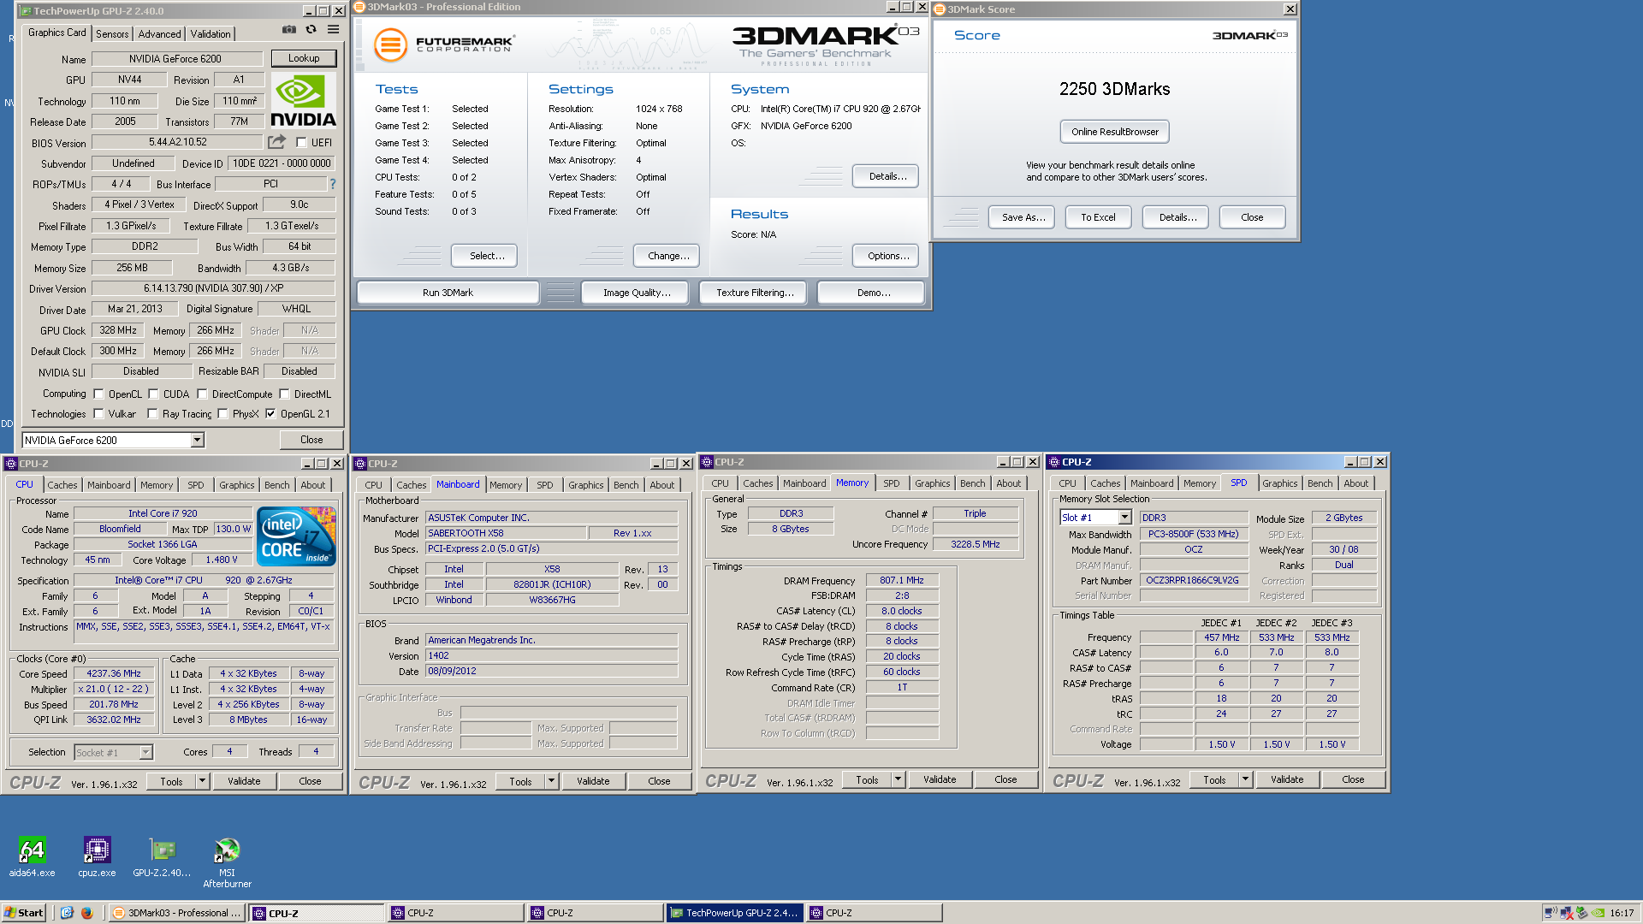Click the BIOS Version field 5.44.A2.10.52

[177, 142]
